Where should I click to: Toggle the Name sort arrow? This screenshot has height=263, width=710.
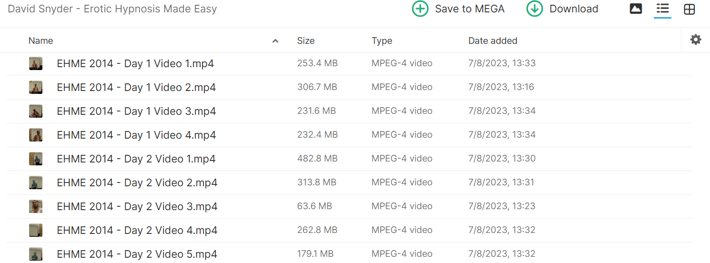coord(275,41)
